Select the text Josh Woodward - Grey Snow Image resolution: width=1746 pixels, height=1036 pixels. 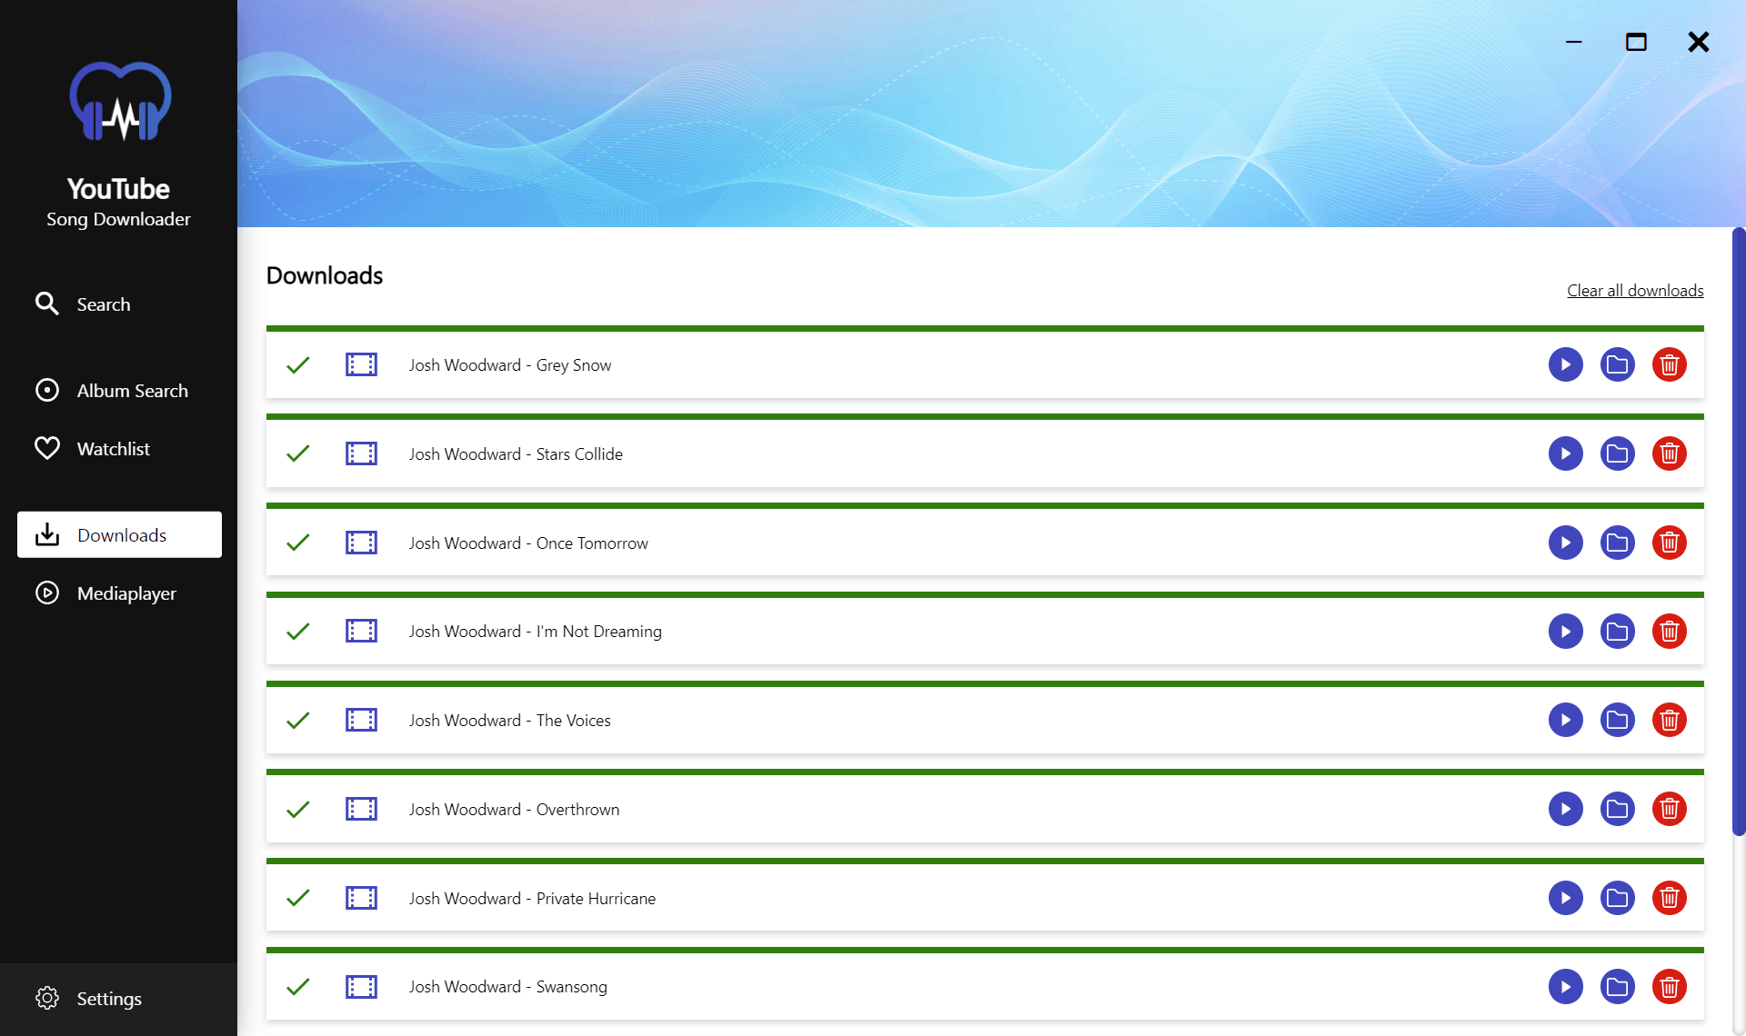pos(510,365)
